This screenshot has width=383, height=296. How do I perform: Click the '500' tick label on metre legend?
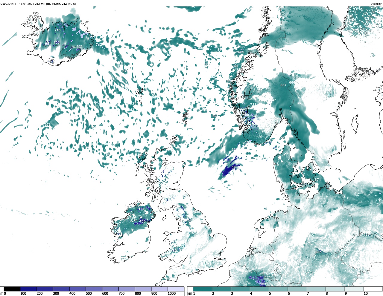click(x=89, y=294)
